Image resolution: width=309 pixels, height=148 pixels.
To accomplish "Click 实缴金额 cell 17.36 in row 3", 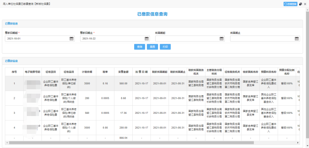I will (x=123, y=113).
